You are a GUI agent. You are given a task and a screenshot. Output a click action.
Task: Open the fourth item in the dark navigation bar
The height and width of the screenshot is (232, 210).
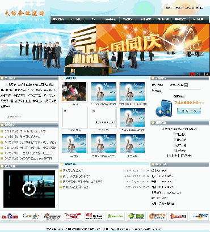coord(111,19)
